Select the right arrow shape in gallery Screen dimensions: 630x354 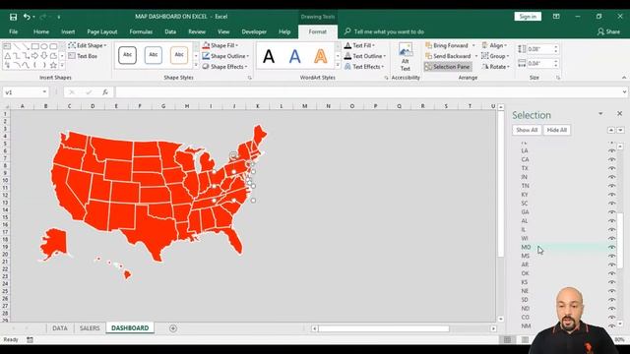click(35, 56)
